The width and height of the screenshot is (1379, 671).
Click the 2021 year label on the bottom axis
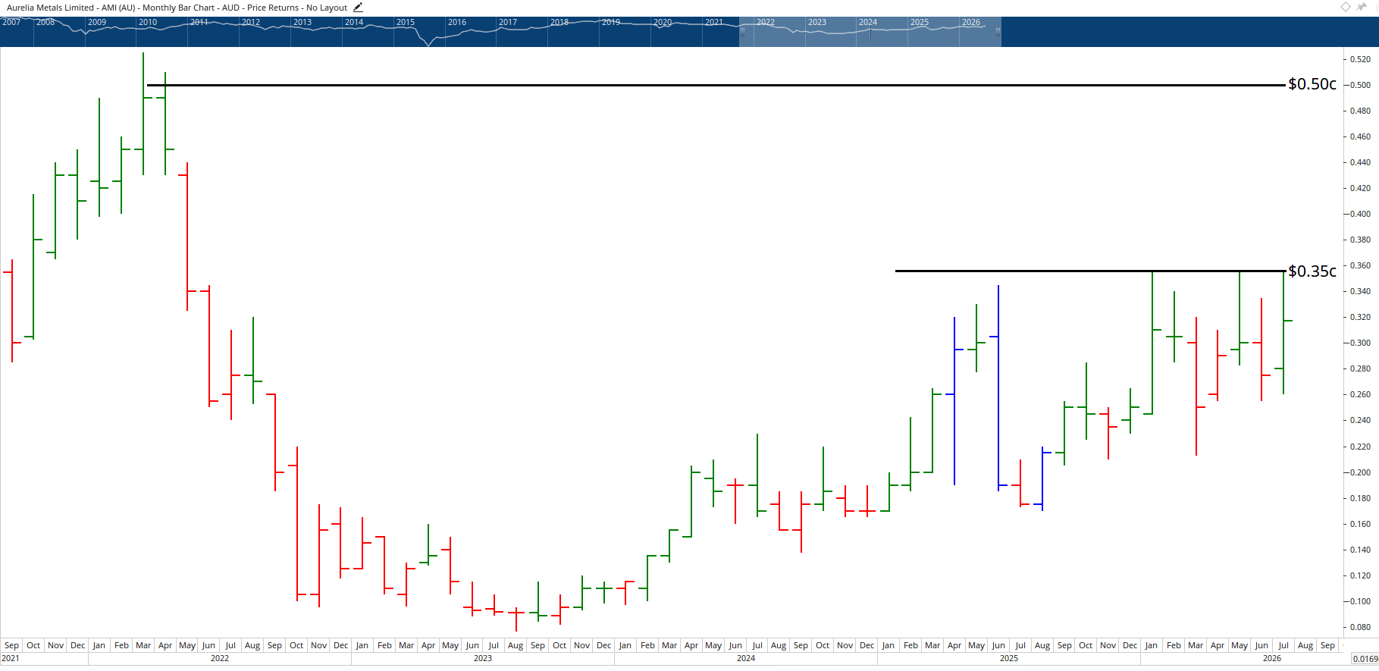[x=11, y=658]
